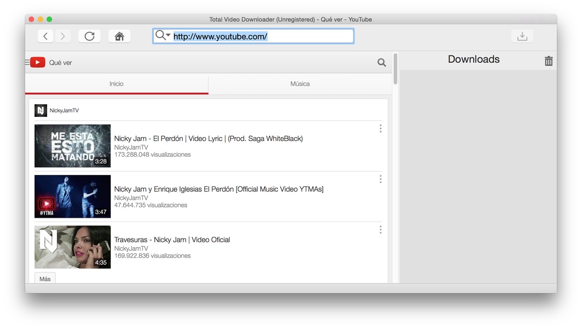Open options menu for El Perdón Video Lyric
This screenshot has width=582, height=329.
(380, 128)
